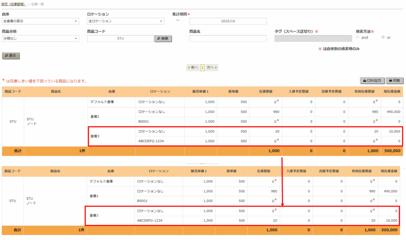This screenshot has height=240, width=406.
Task: Open the 倉庫 dropdown showing 全倉庫の表示
Action: tap(40, 21)
